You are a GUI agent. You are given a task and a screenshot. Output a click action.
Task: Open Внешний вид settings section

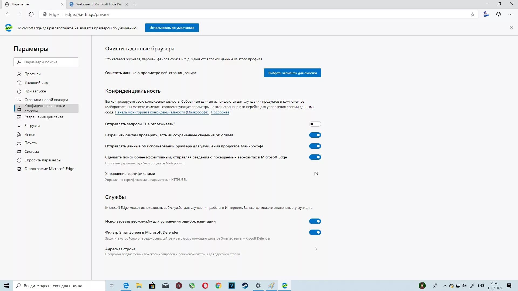[36, 82]
